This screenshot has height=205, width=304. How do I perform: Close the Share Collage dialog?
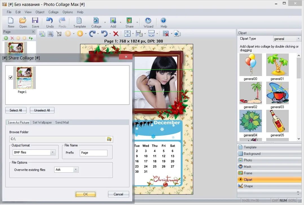pyautogui.click(x=126, y=57)
